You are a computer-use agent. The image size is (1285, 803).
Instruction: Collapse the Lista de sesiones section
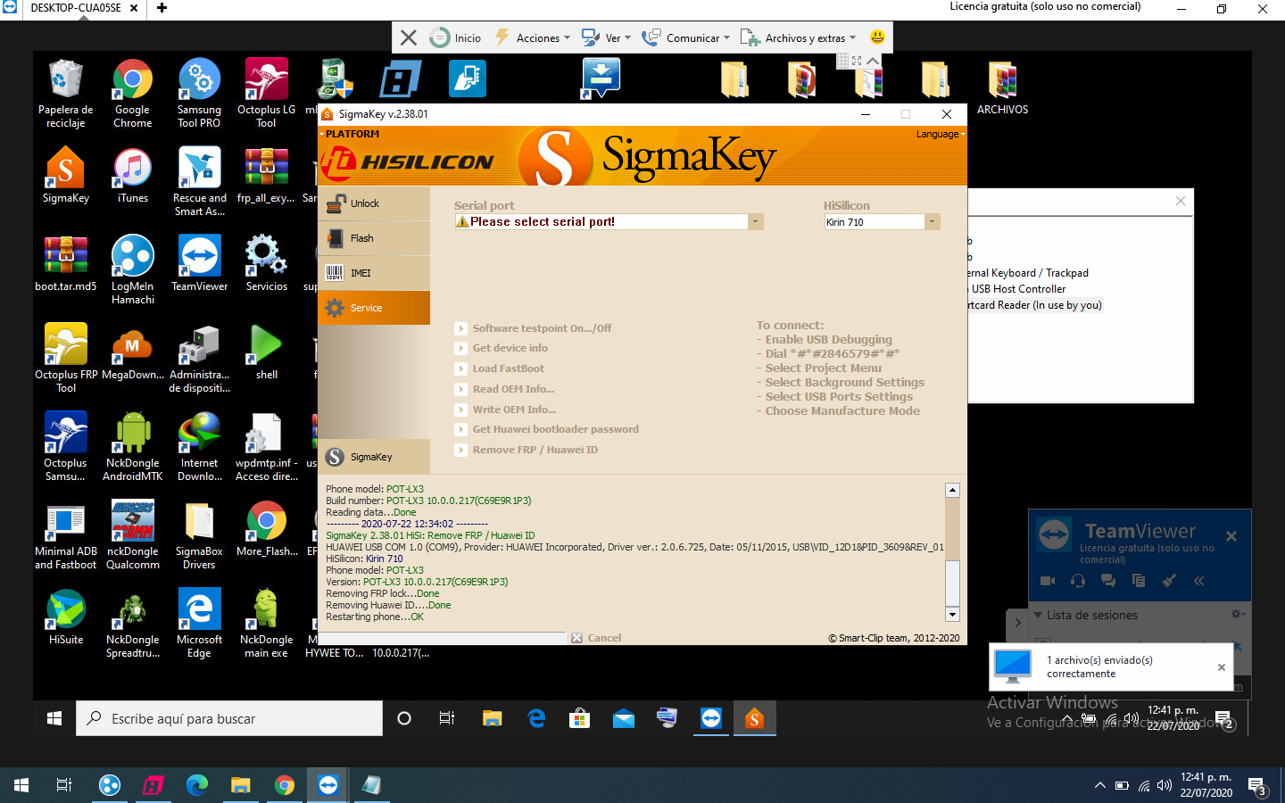click(1038, 615)
